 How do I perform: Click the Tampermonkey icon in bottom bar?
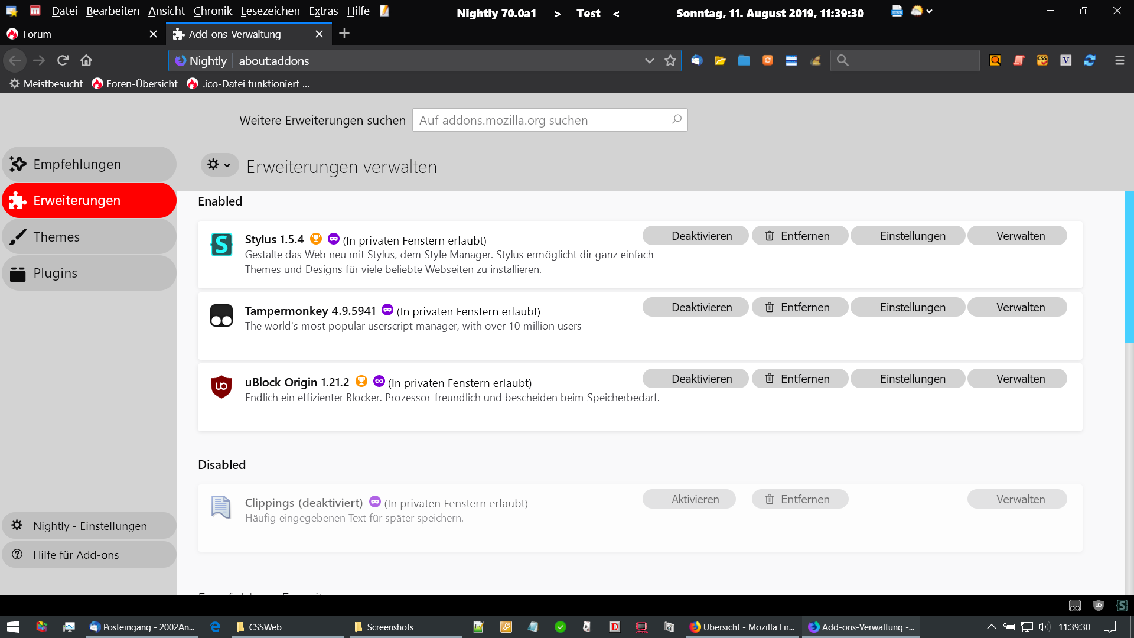tap(1074, 606)
